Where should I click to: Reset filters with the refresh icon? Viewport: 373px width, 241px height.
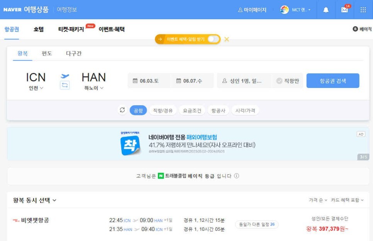(x=122, y=110)
